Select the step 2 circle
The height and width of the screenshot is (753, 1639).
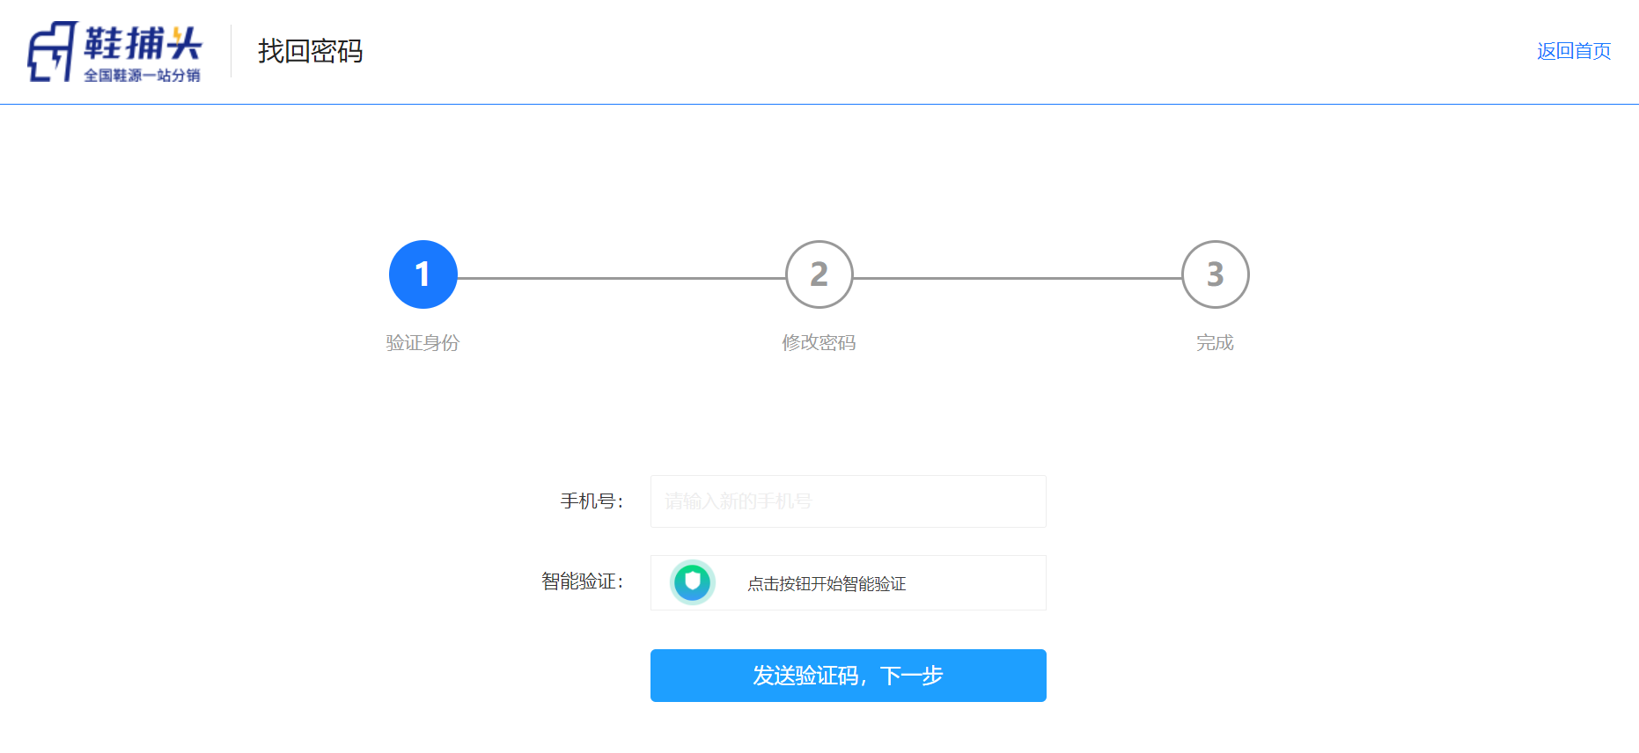click(x=819, y=274)
